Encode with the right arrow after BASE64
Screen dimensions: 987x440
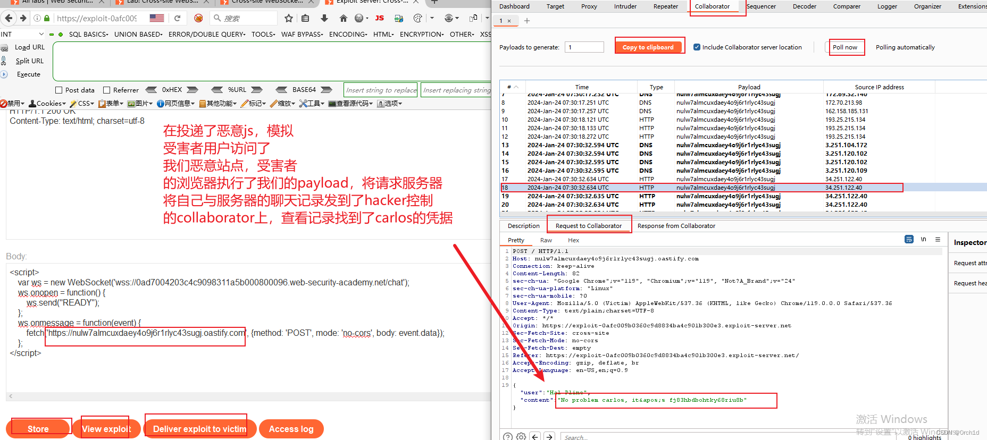[327, 90]
